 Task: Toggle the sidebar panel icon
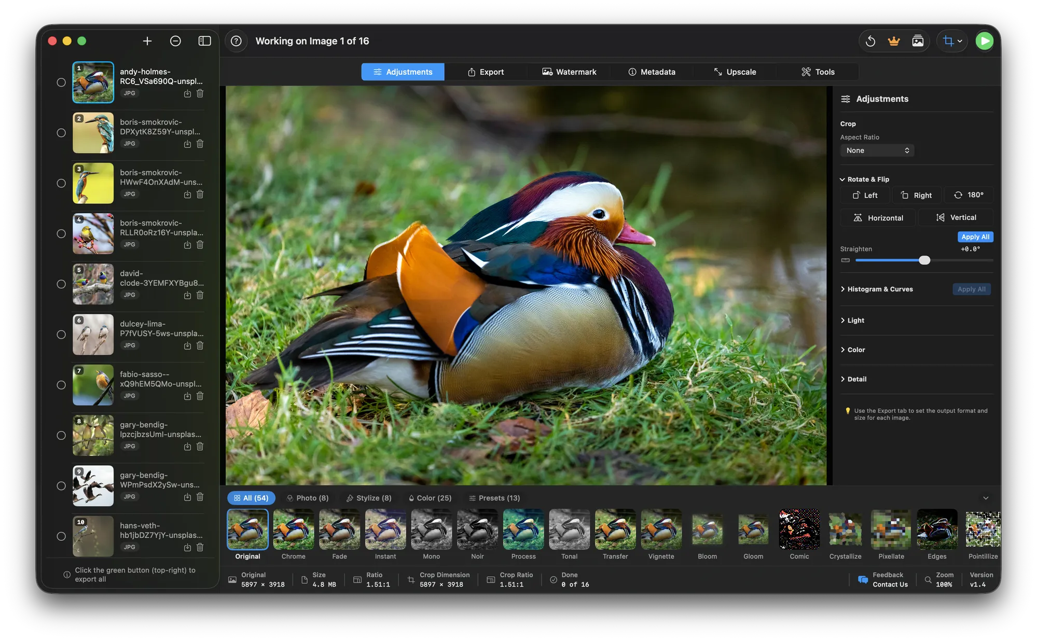(x=204, y=41)
